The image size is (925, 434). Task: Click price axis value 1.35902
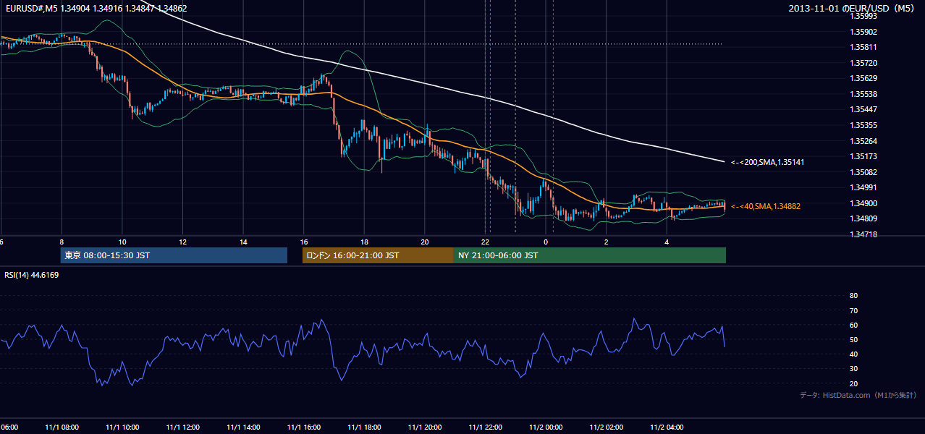pyautogui.click(x=863, y=32)
